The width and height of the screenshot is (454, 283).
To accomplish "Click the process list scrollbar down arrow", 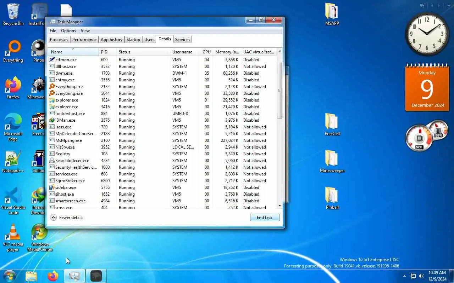I will [x=279, y=206].
